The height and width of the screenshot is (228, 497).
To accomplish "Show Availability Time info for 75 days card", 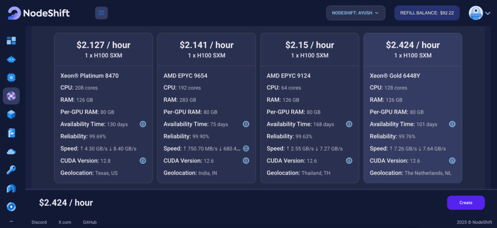I will click(x=246, y=124).
